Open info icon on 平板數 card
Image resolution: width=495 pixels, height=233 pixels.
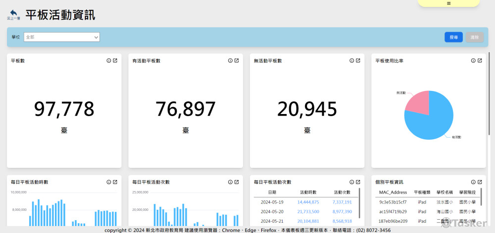point(108,61)
